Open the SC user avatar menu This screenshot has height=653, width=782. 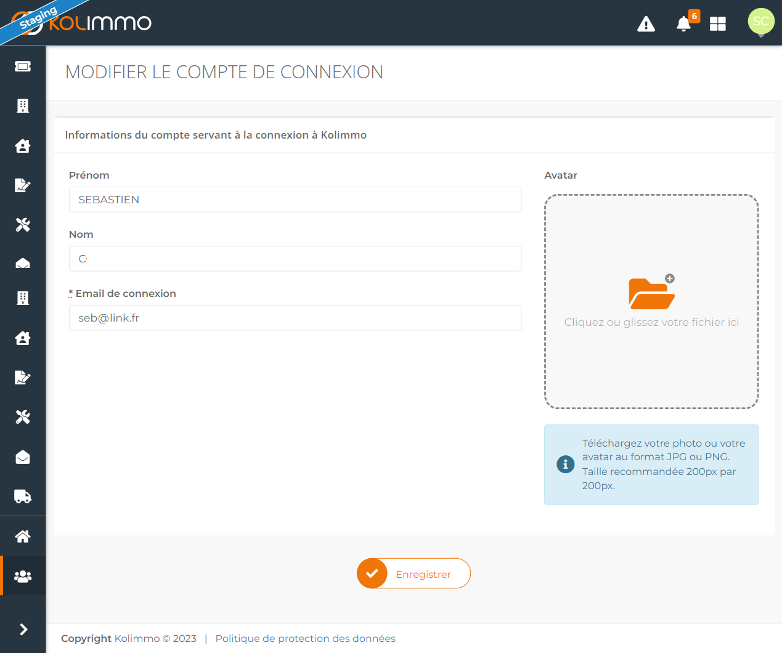point(761,22)
